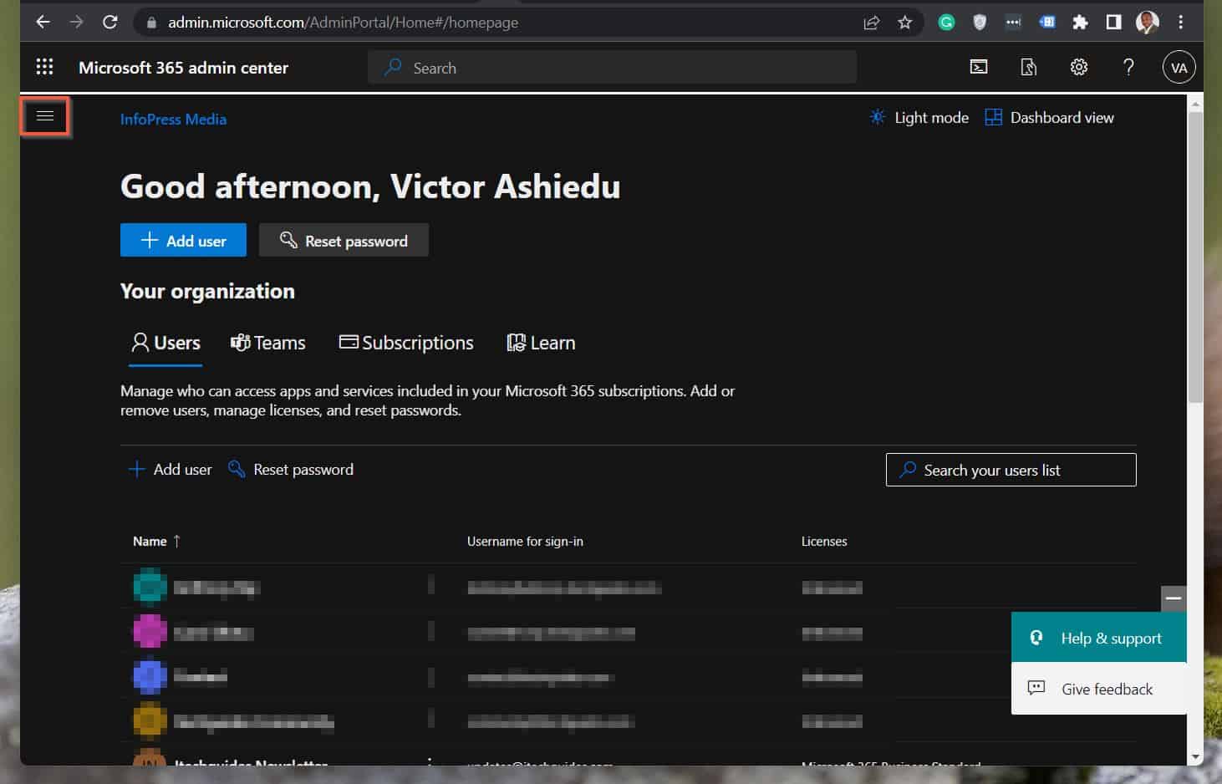Screen dimensions: 1222x784
Task: Open the Help & support panel
Action: 1098,638
